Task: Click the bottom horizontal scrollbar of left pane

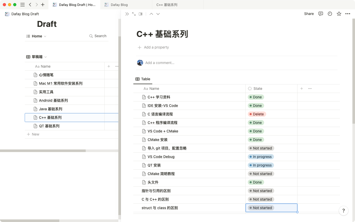Action: 30,221
